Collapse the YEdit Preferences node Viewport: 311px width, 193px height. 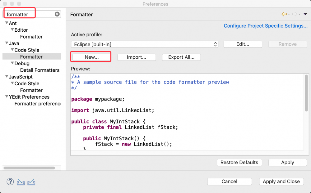[7, 97]
